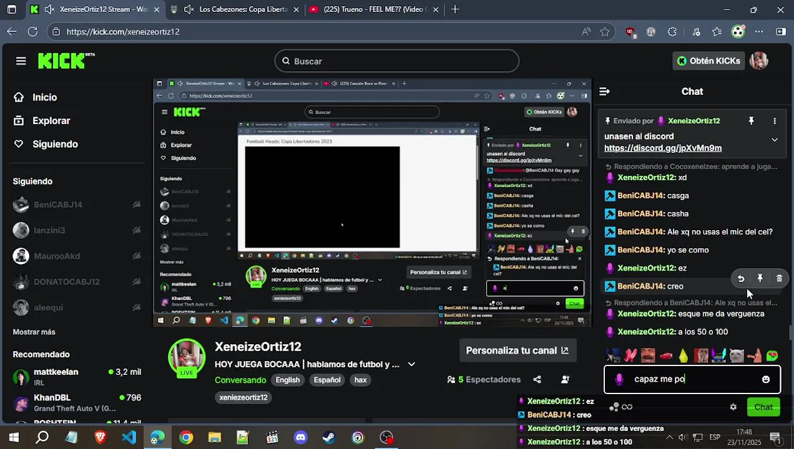Open pinned message three-dot options
Viewport: 794px width, 449px height.
775,121
